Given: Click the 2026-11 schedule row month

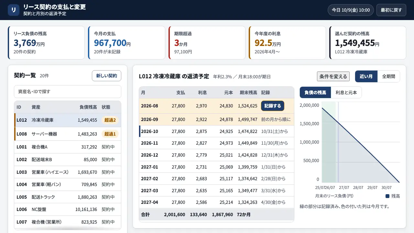Looking at the screenshot, I should click(149, 143).
